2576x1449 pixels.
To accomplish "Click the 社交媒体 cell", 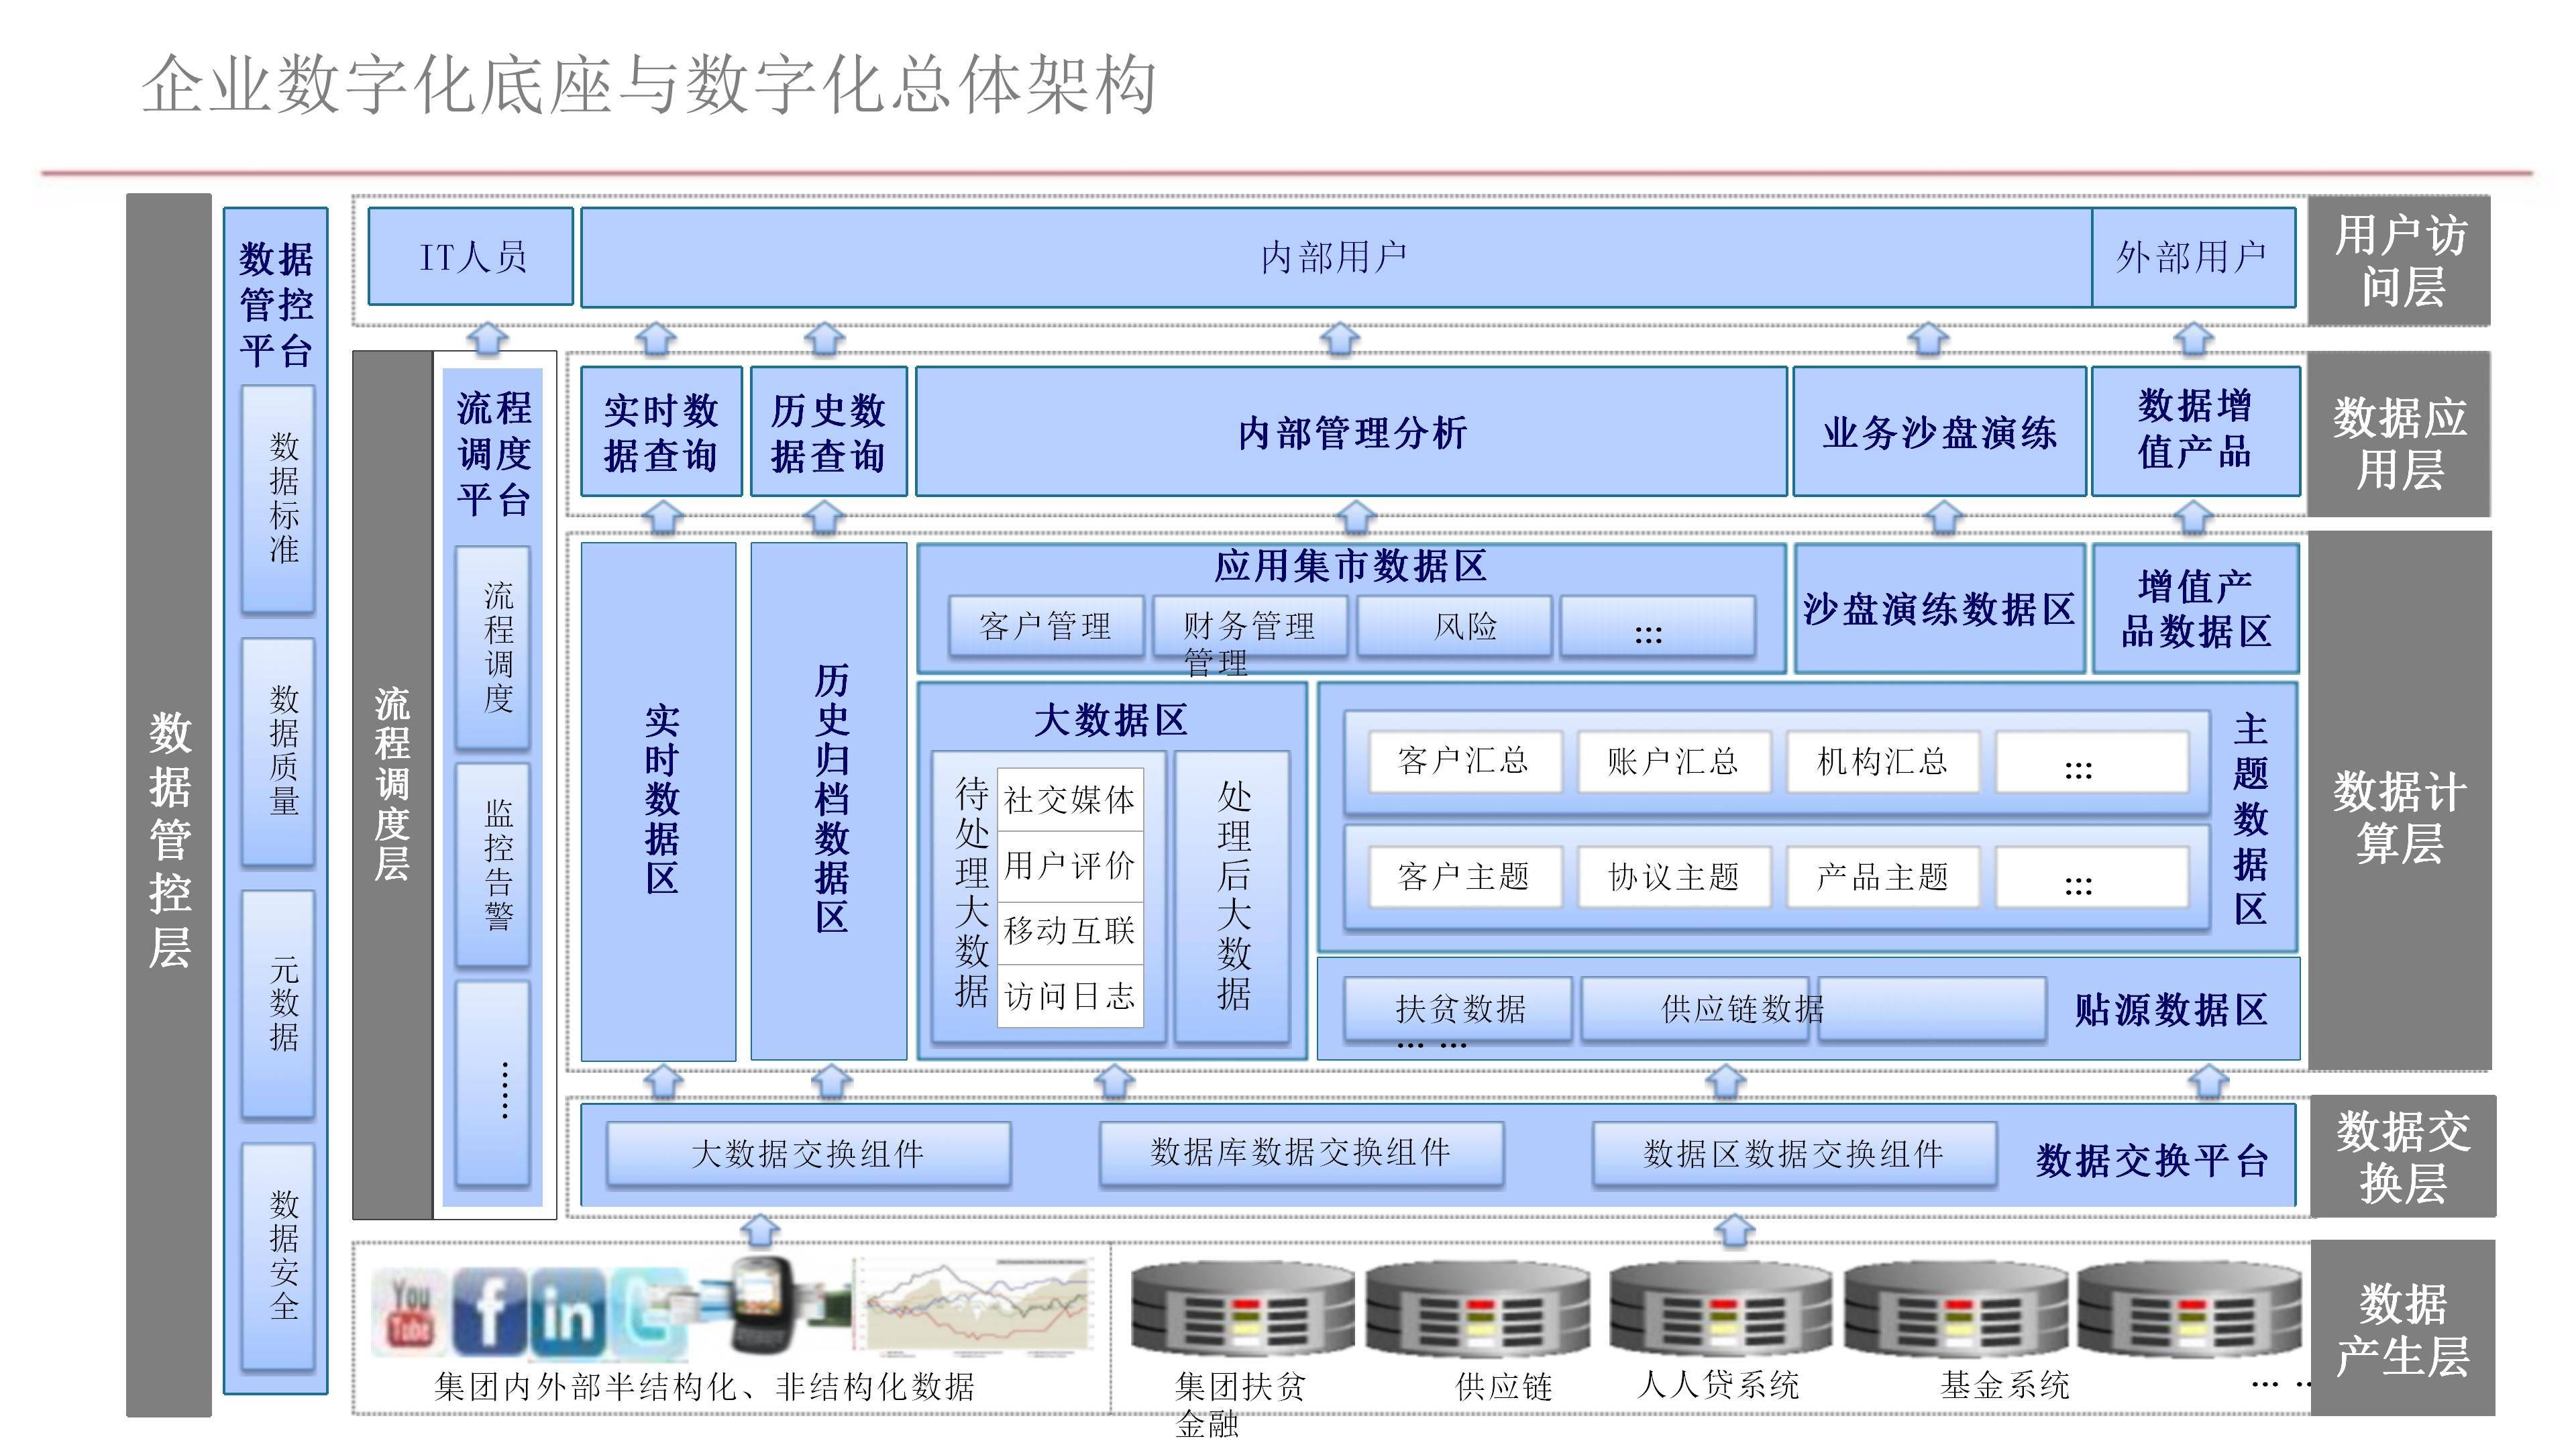I will (1070, 799).
